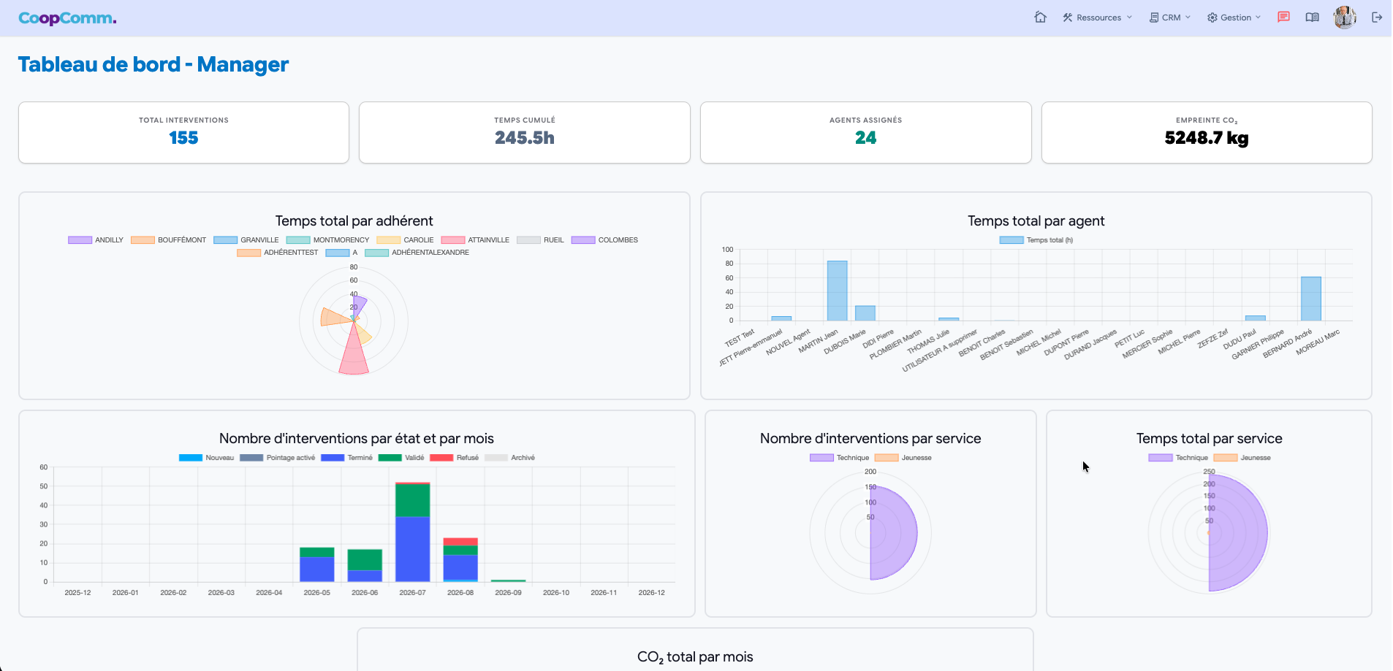Viewport: 1393px width, 671px height.
Task: Click the ATTAINVILLE pink color swatch
Action: click(x=453, y=240)
